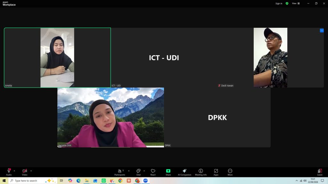This screenshot has width=328, height=184.
Task: Show hidden system tray icons
Action: pos(297,181)
